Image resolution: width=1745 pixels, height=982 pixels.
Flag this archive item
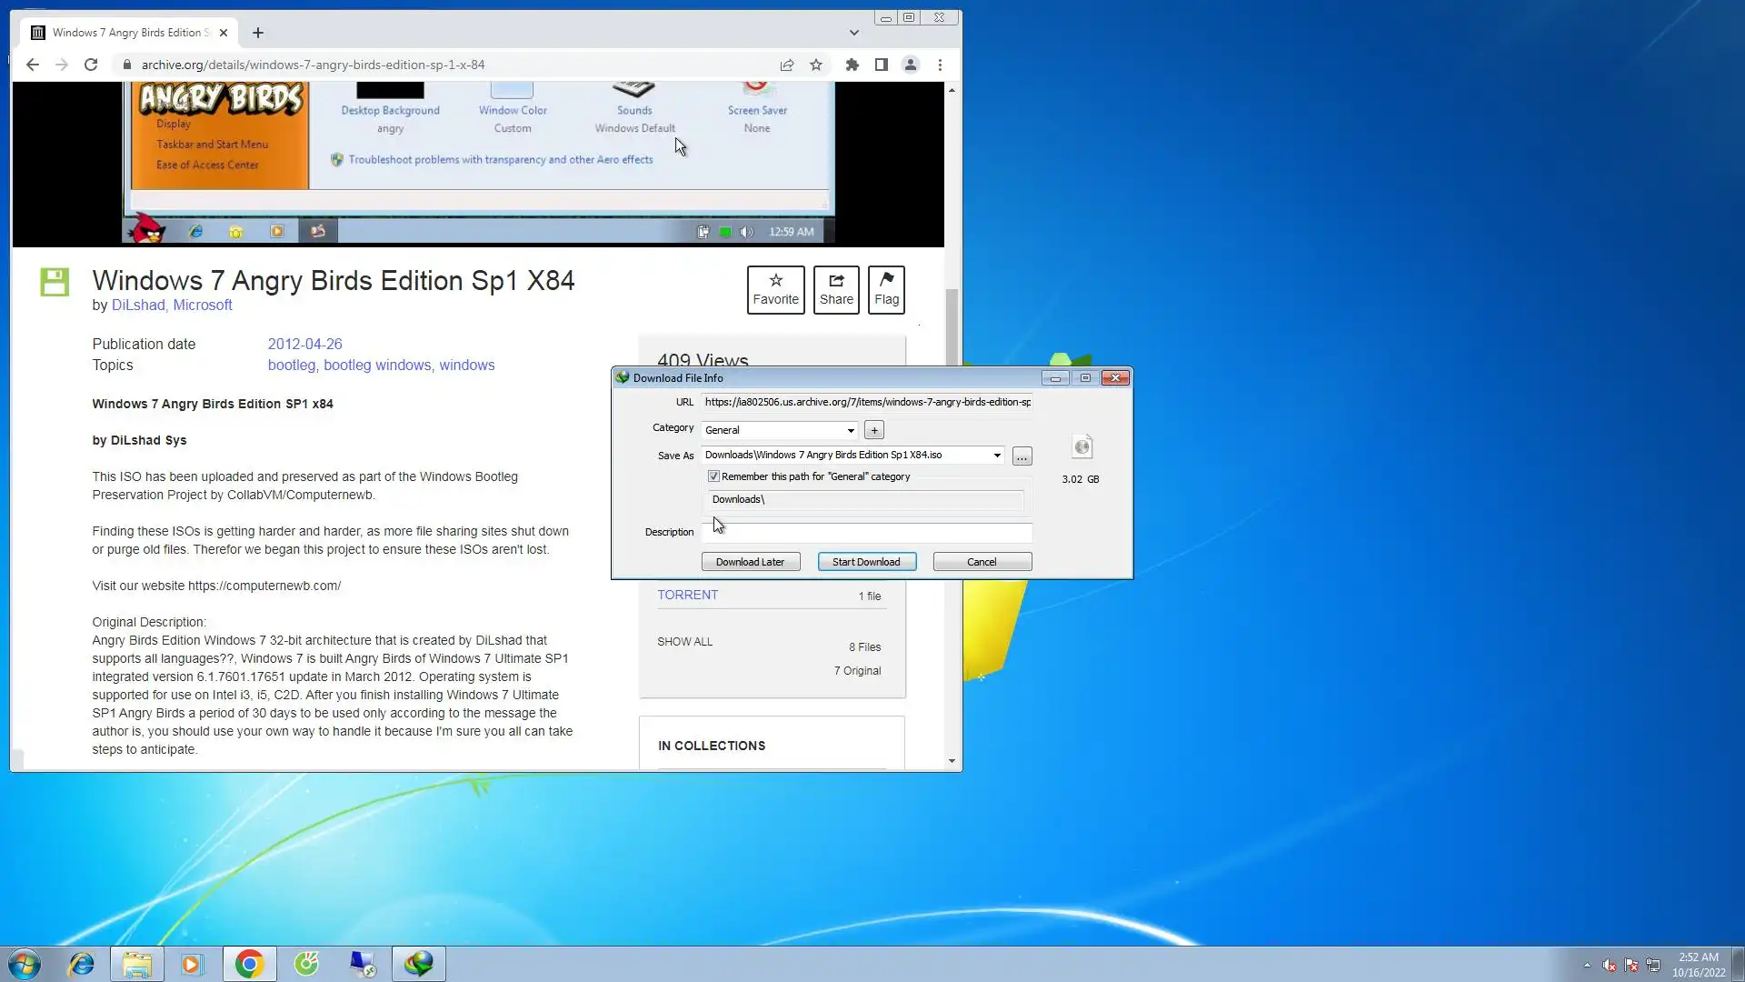[886, 289]
